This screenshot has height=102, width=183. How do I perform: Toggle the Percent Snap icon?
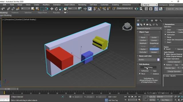(x=104, y=9)
